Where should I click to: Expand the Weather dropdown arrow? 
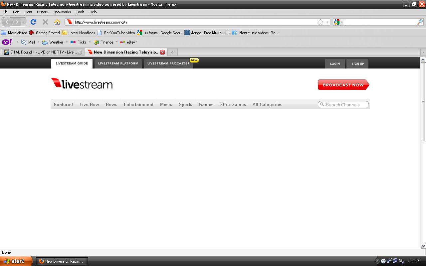(x=67, y=42)
